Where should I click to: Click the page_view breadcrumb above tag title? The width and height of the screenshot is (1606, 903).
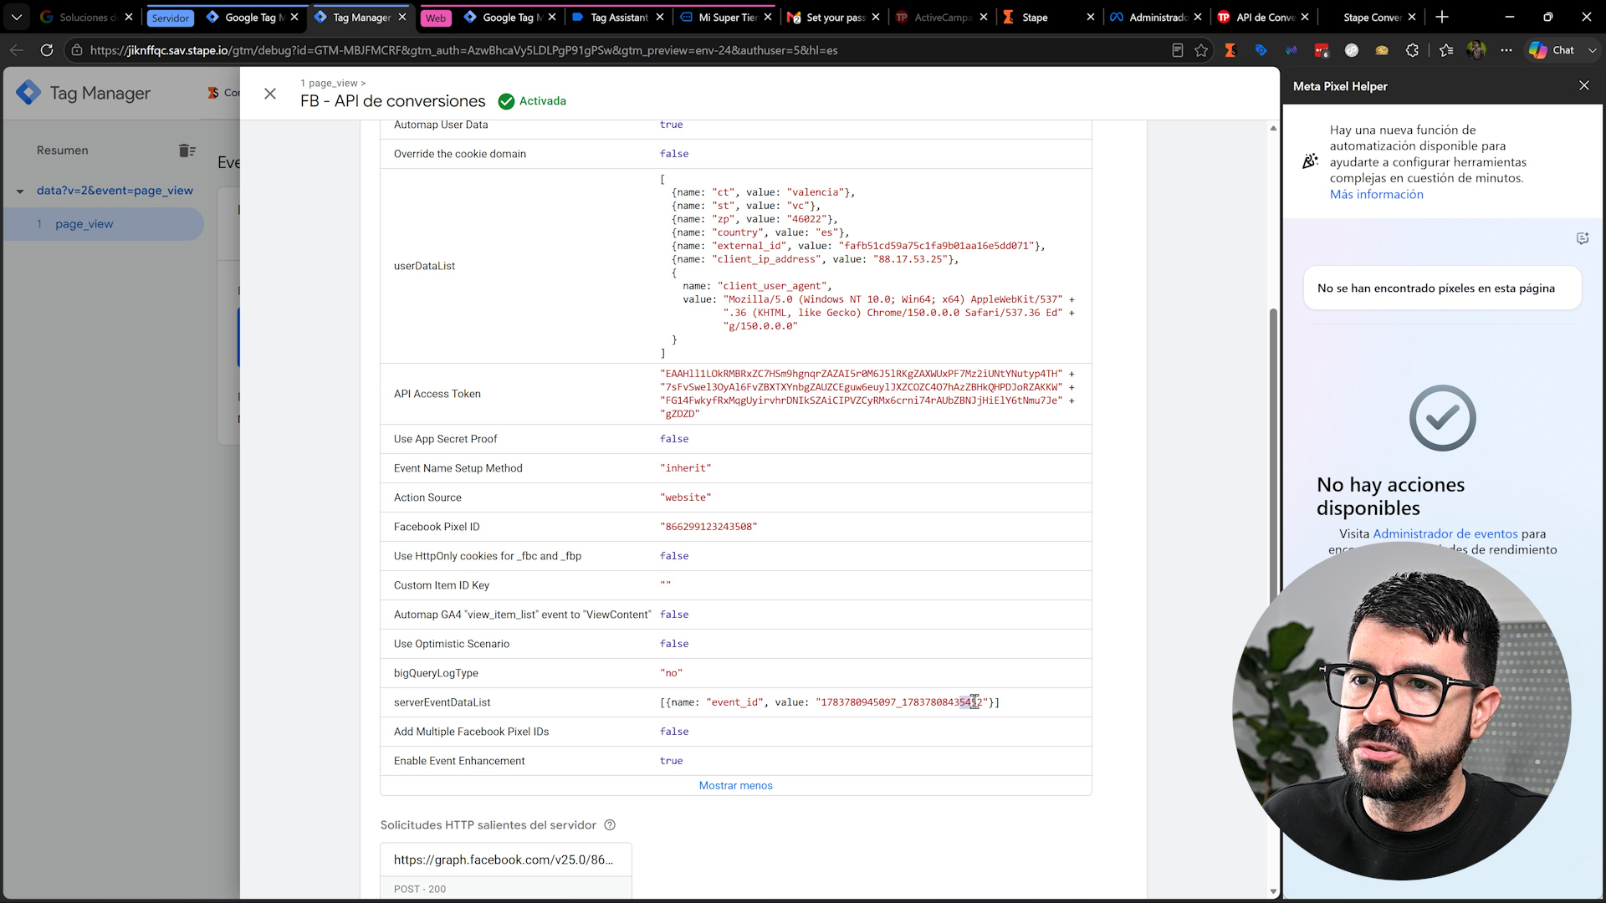[333, 83]
